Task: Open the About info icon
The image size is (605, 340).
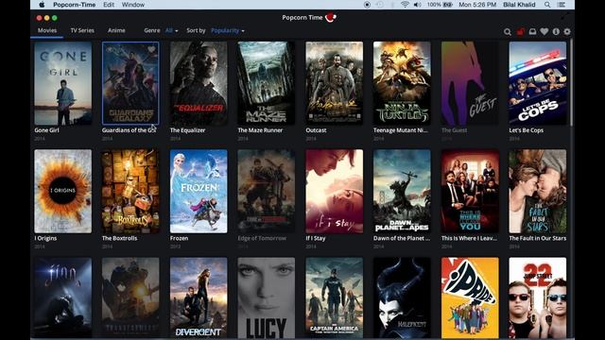Action: coord(556,31)
